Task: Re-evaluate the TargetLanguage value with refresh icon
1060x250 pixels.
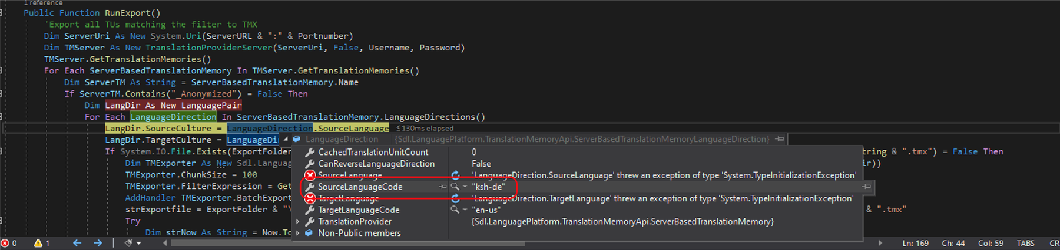Action: click(x=455, y=198)
